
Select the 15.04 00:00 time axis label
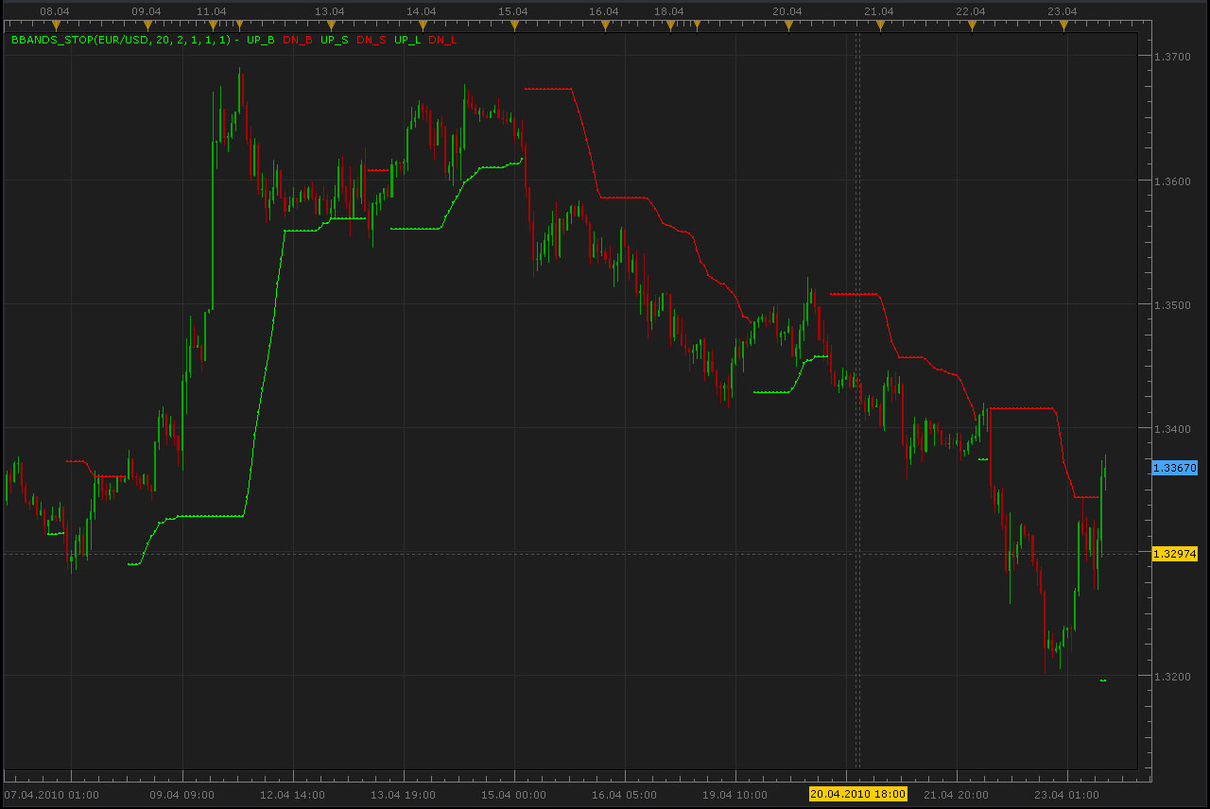click(513, 795)
